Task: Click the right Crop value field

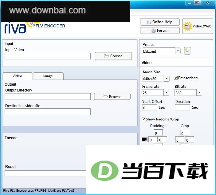Action: coord(190,140)
